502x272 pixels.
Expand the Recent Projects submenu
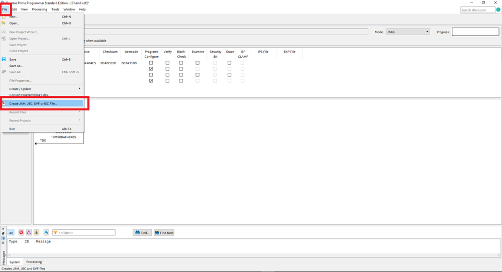point(42,120)
